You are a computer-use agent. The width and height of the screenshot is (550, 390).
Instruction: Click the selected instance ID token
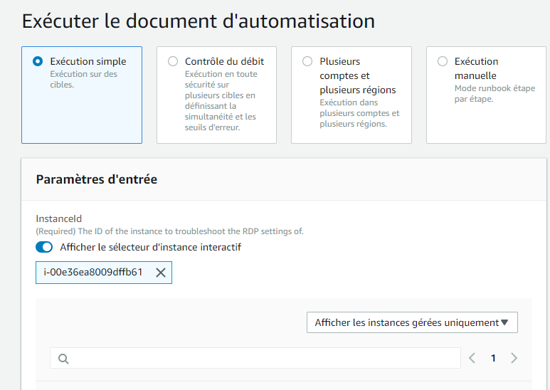pos(93,272)
